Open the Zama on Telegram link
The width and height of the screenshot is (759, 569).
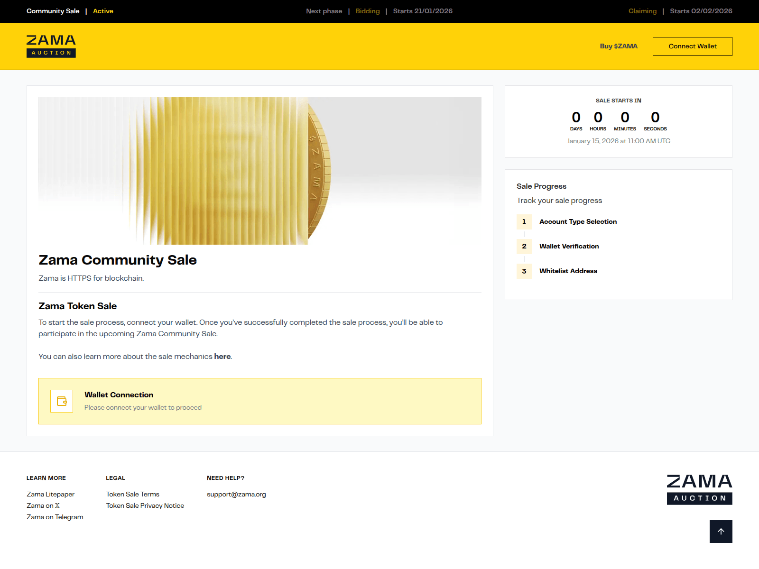[55, 517]
